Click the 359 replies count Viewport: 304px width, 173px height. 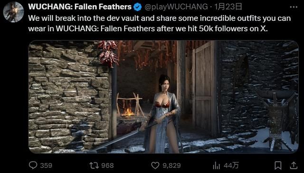[46, 165]
